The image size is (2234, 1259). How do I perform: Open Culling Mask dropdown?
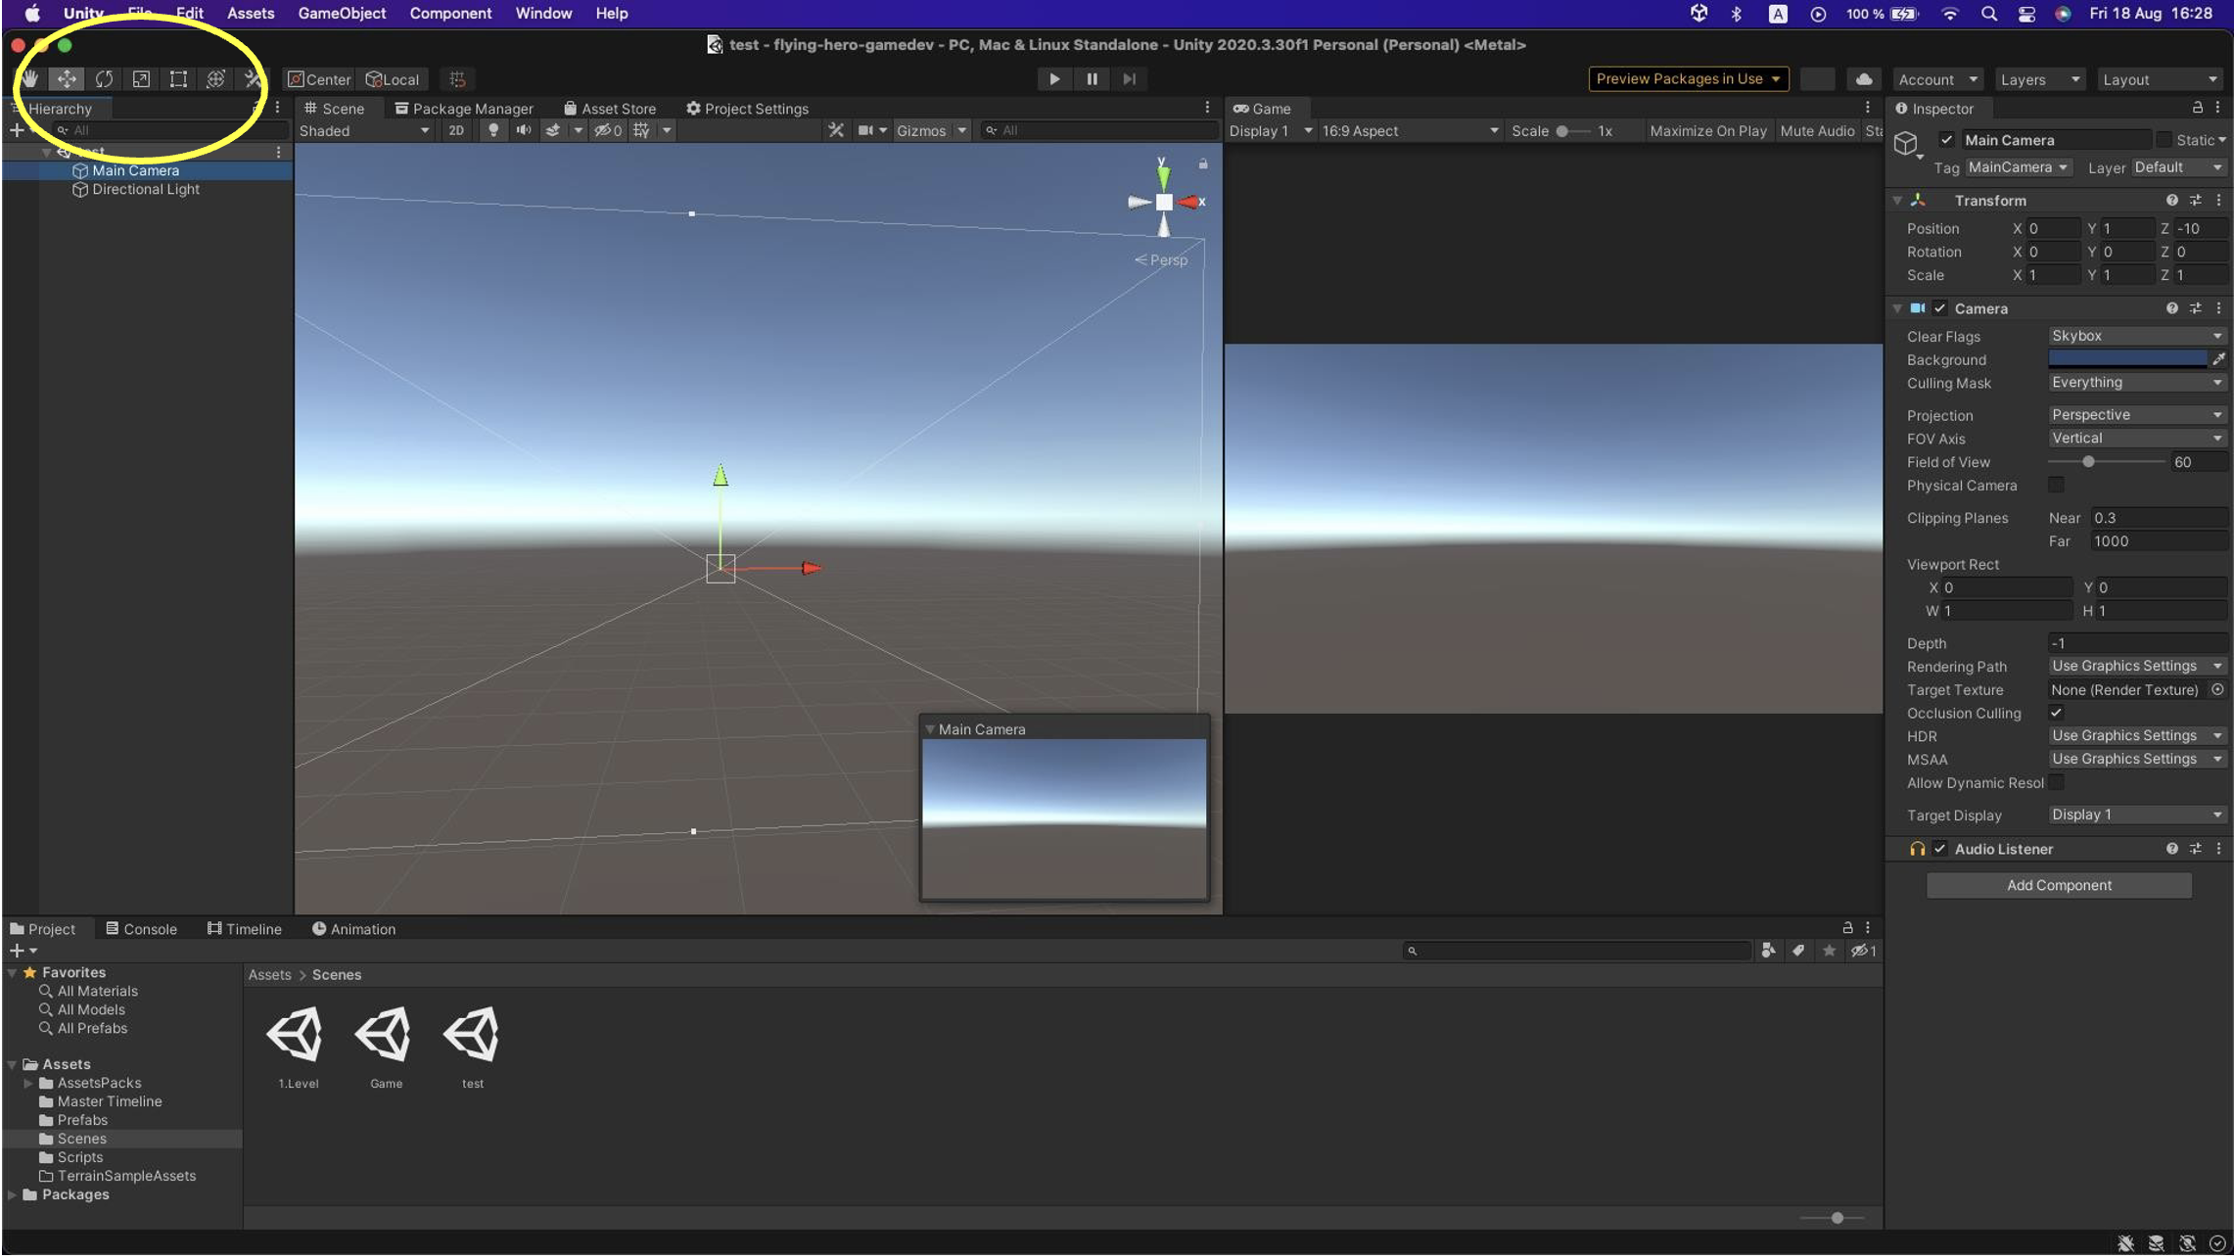click(2137, 383)
